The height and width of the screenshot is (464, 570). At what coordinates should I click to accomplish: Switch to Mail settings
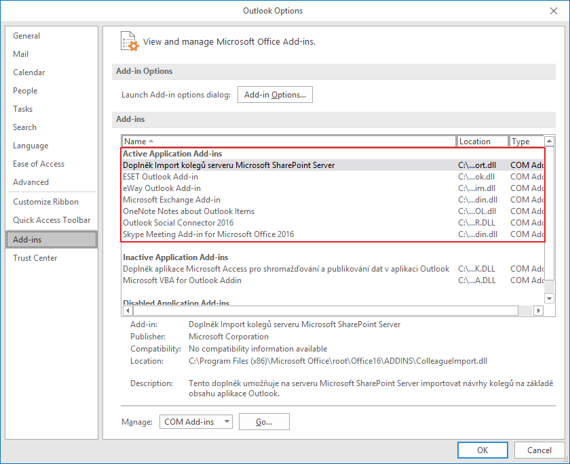(52, 54)
